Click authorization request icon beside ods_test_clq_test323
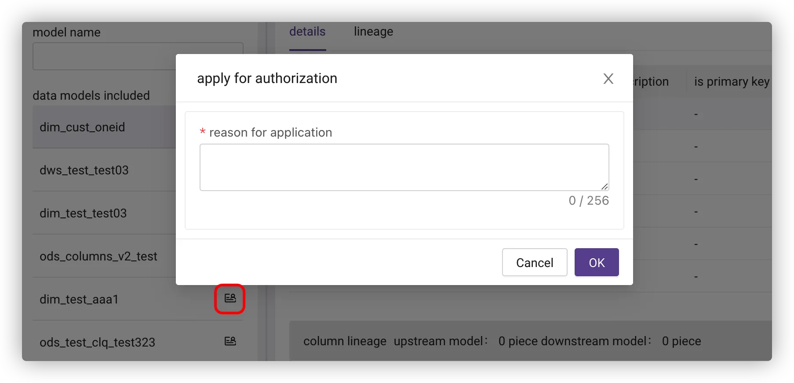The image size is (794, 383). (x=230, y=341)
